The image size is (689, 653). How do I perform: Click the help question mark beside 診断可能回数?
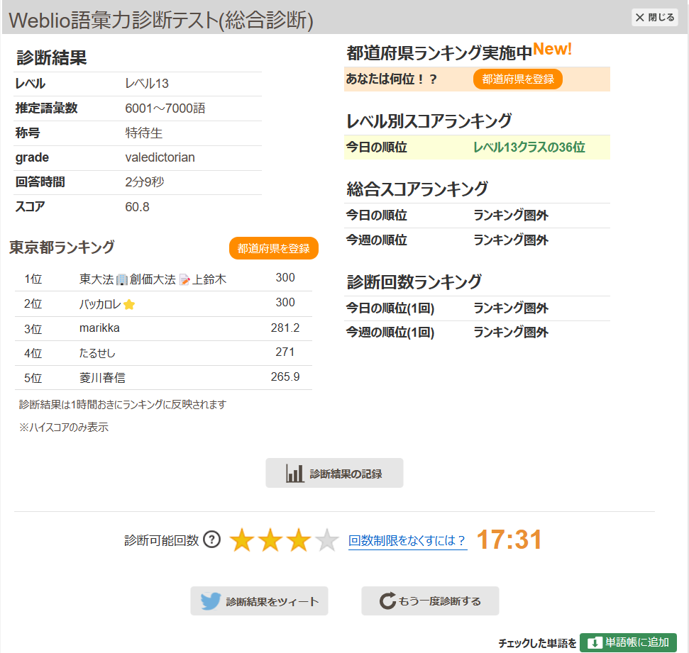point(211,540)
